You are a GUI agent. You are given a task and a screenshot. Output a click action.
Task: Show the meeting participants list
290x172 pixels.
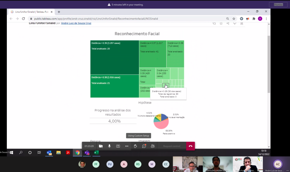(153, 146)
